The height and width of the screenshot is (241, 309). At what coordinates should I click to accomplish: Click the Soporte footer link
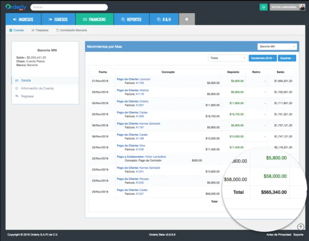298,235
